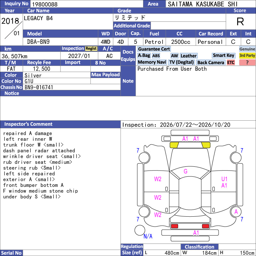Click the pink question mark box
The height and width of the screenshot is (256, 256).
[x=247, y=62]
